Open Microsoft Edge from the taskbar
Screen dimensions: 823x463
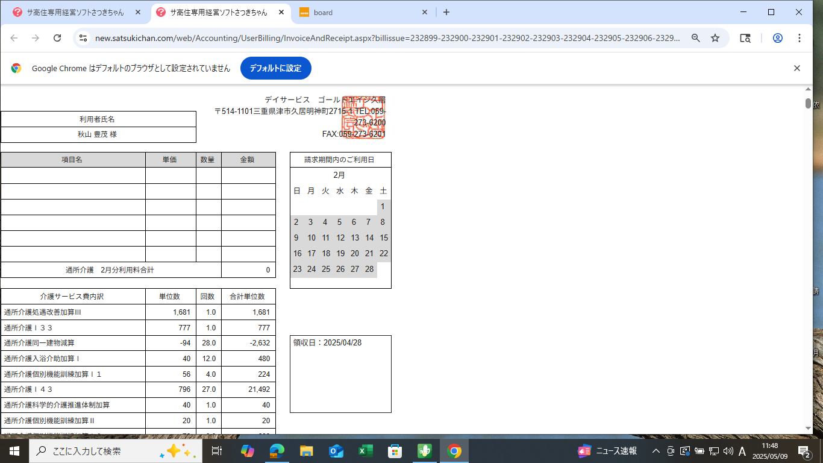(277, 451)
